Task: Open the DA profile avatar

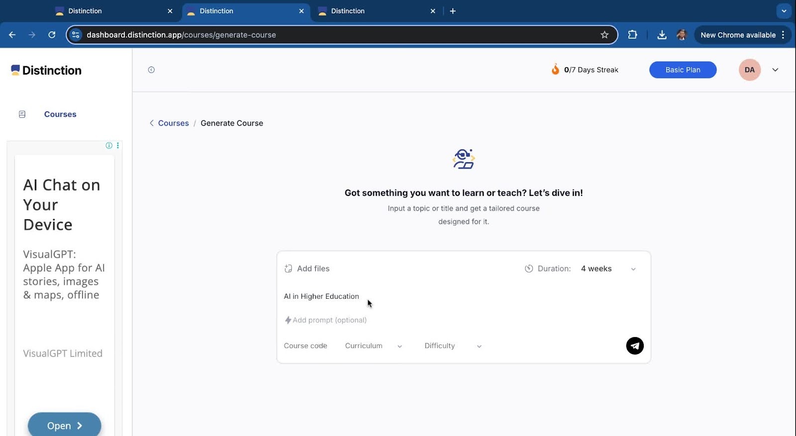Action: [749, 70]
